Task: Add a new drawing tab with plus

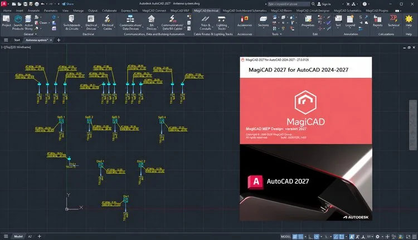Action: point(59,40)
